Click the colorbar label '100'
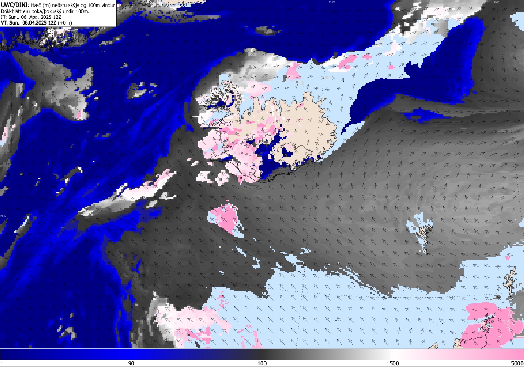Screen dimensions: 524x367 [262, 363]
